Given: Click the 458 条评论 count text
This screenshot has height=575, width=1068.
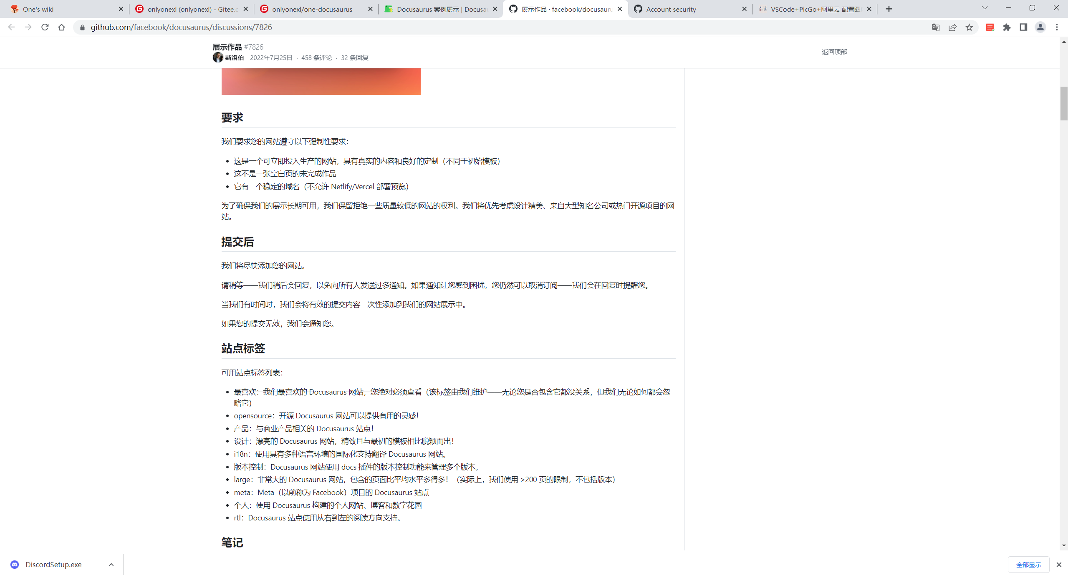Looking at the screenshot, I should [317, 57].
